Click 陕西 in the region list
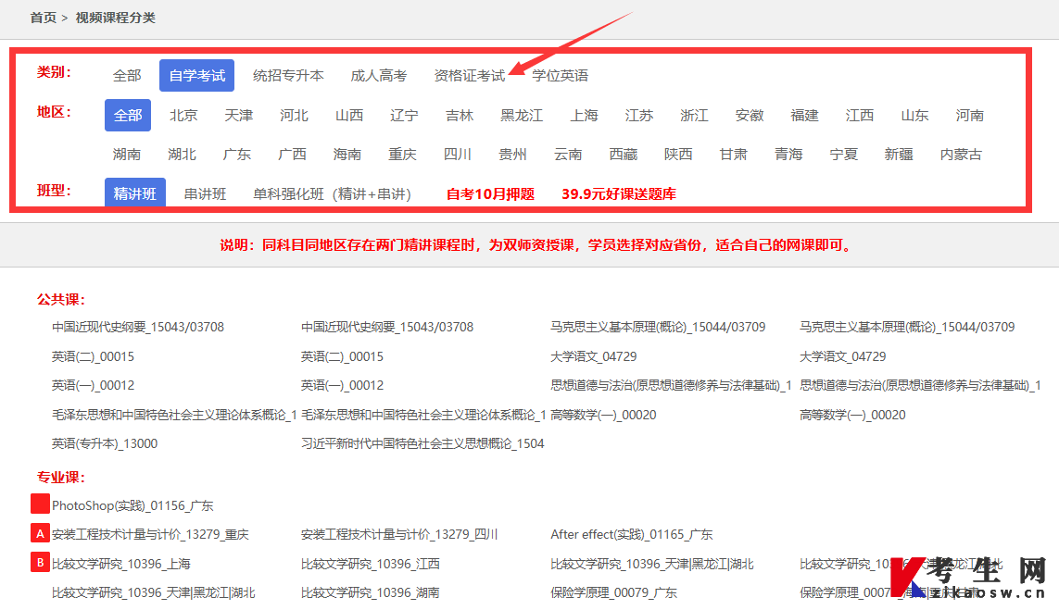 [x=678, y=155]
